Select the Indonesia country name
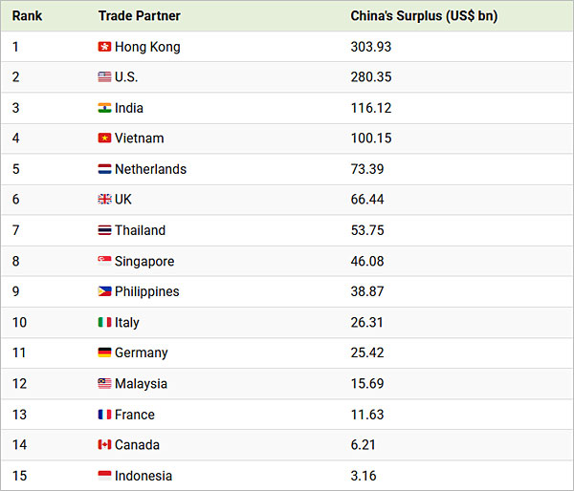574x491 pixels. pyautogui.click(x=143, y=476)
